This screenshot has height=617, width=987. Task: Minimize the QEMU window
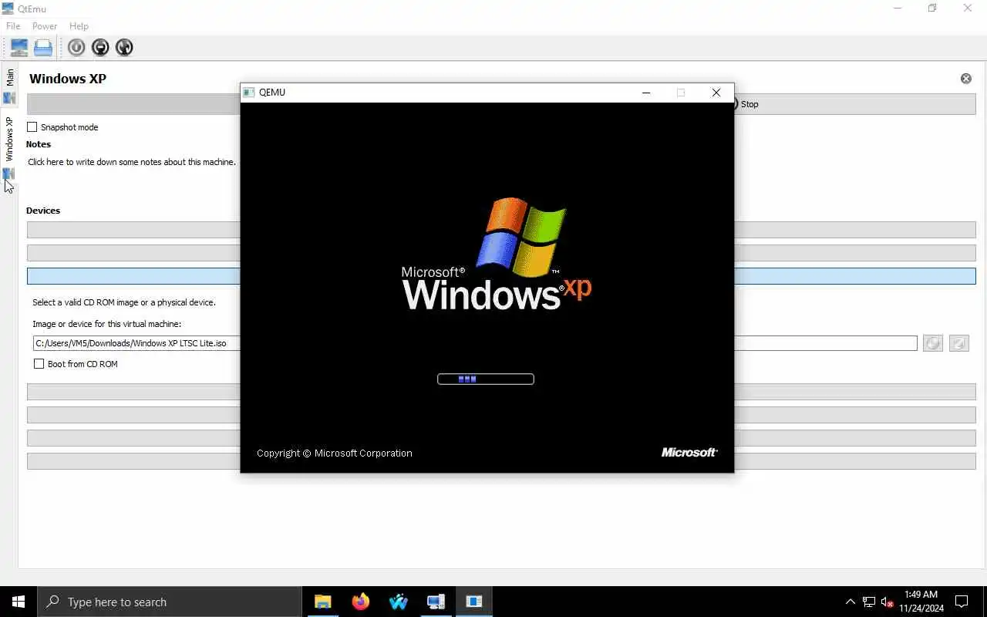[x=646, y=93]
